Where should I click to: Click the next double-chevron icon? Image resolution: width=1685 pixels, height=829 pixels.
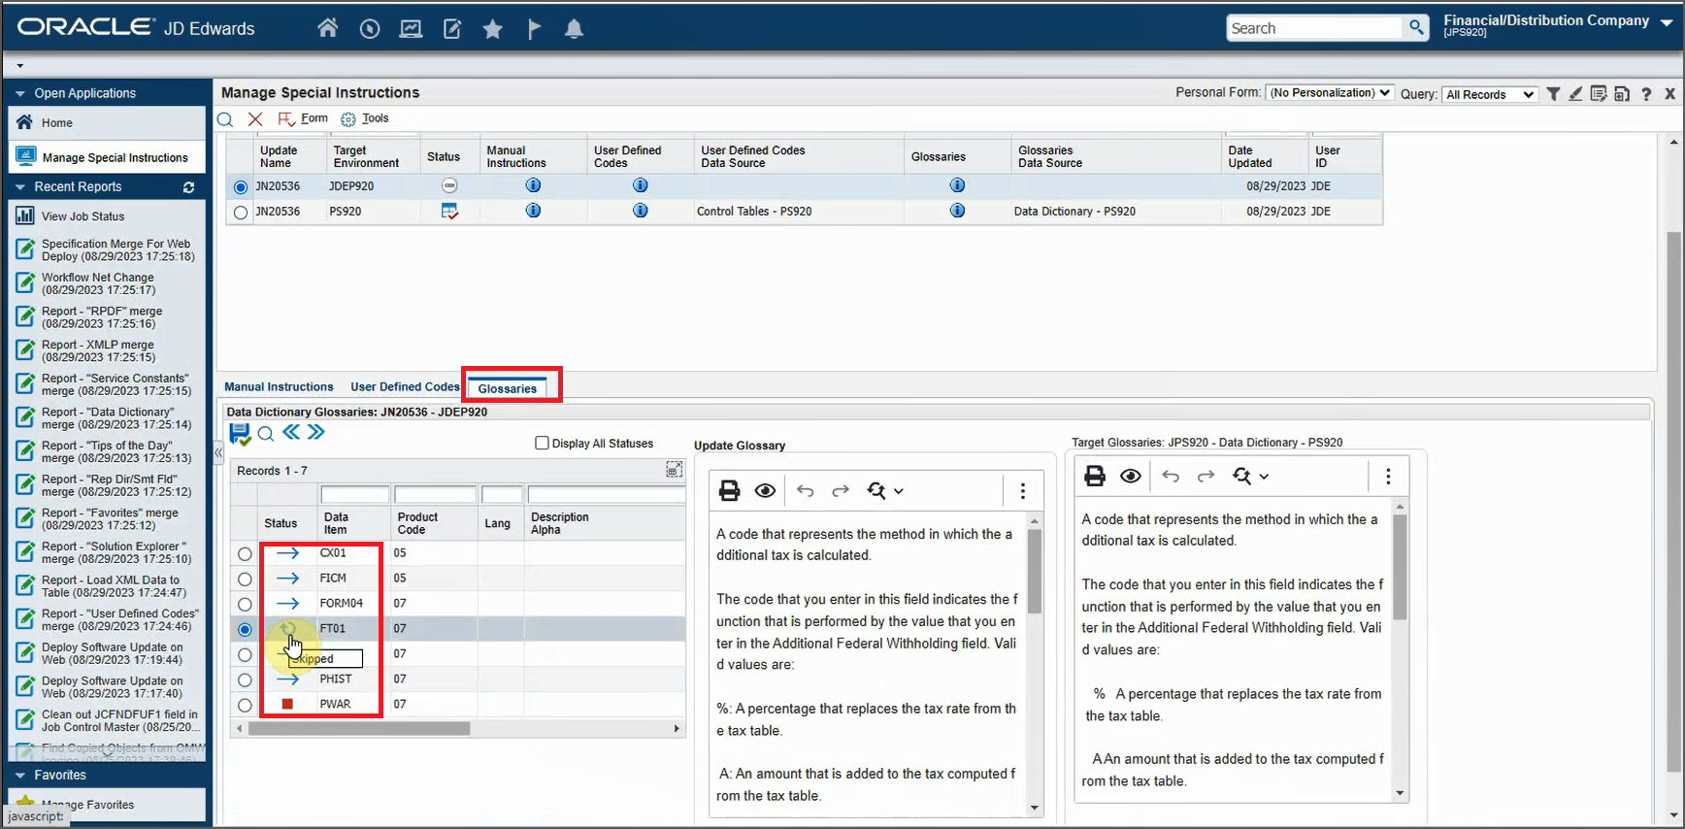pyautogui.click(x=316, y=432)
